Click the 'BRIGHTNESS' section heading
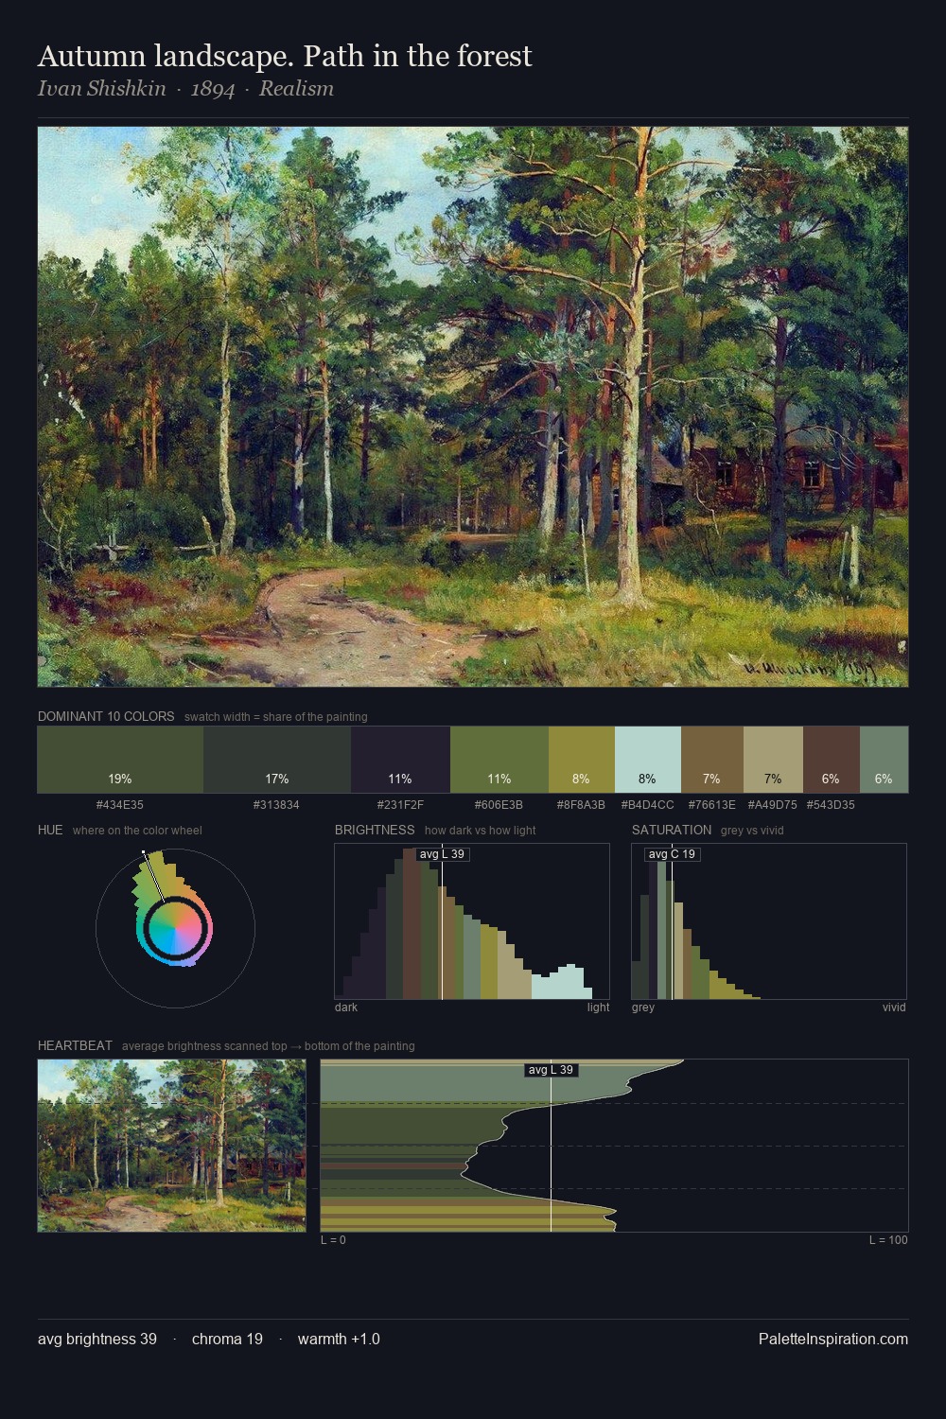 point(375,830)
